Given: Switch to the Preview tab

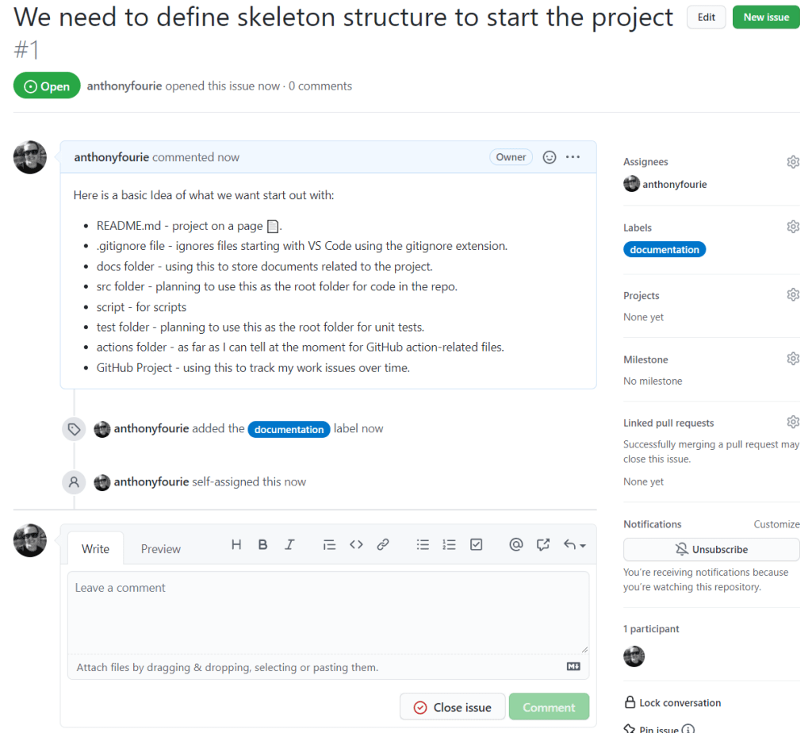Looking at the screenshot, I should (161, 549).
